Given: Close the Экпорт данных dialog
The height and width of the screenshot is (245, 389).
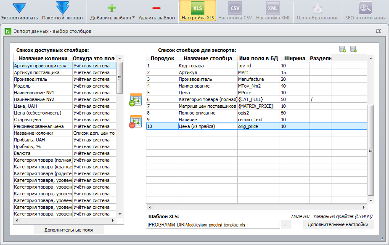Looking at the screenshot, I should pyautogui.click(x=378, y=31).
